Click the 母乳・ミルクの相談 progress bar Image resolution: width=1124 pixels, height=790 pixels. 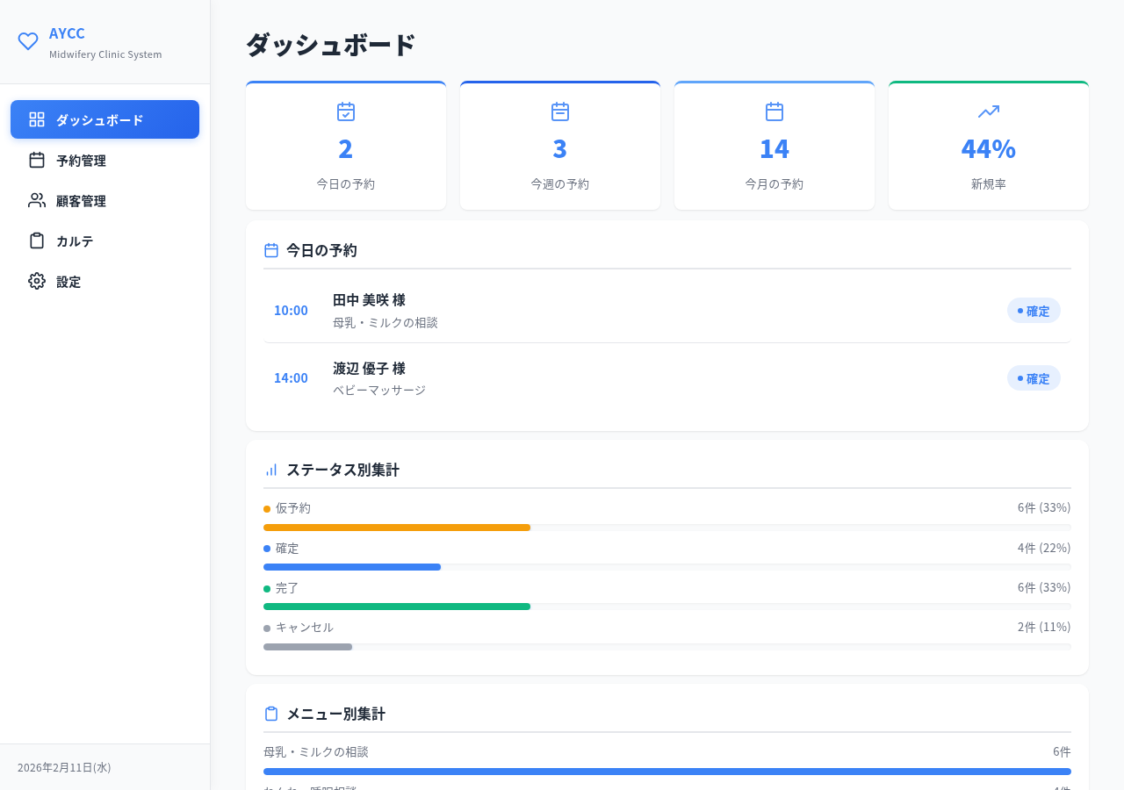[667, 771]
